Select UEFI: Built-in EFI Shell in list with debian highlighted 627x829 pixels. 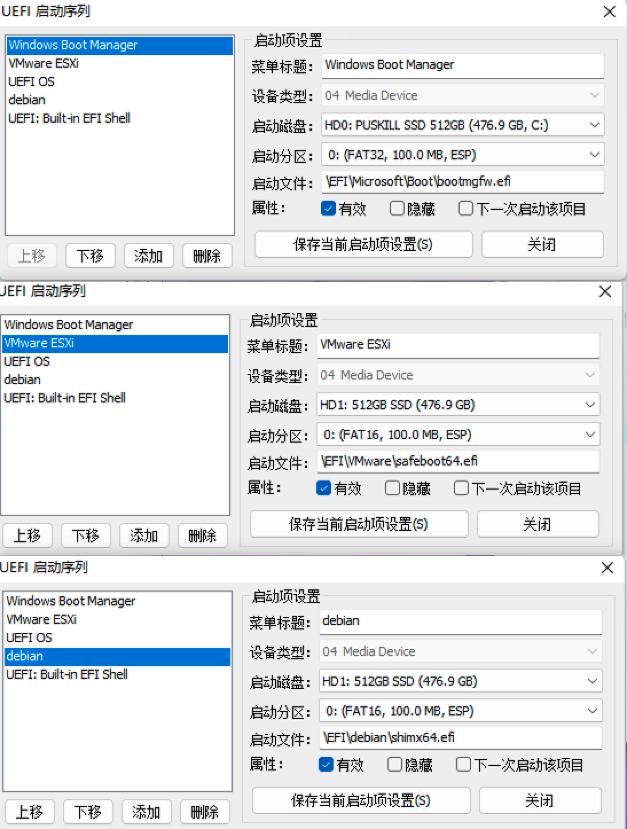66,674
